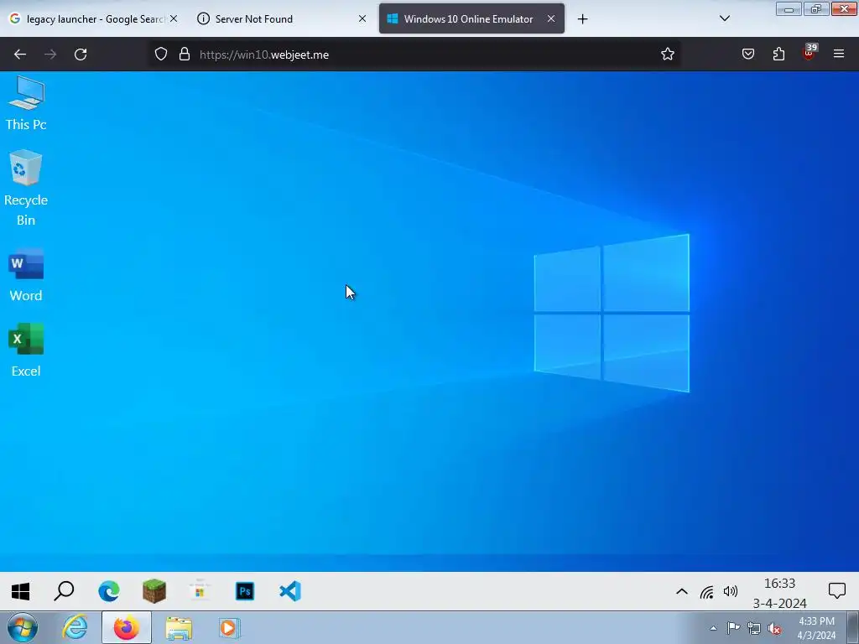Close Windows 10 Online Emulator tab

(551, 19)
